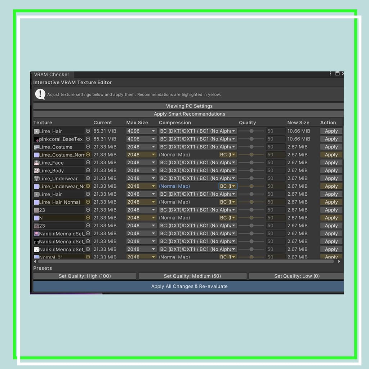Click the New Size column header
Screen dimensions: 369x369
click(x=298, y=123)
